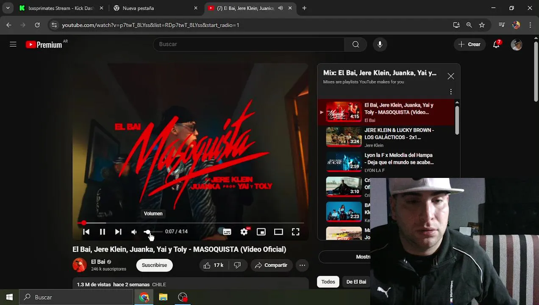Open the notifications bell
Viewport: 539px width, 305px height.
point(496,44)
